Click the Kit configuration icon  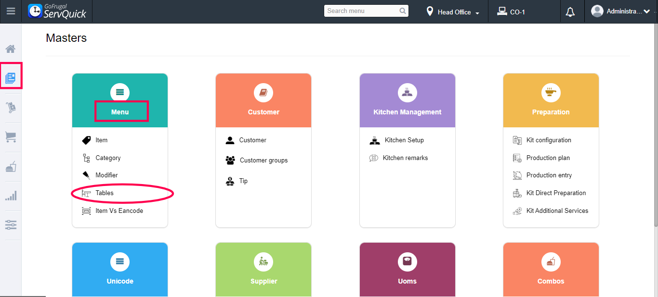click(x=517, y=140)
